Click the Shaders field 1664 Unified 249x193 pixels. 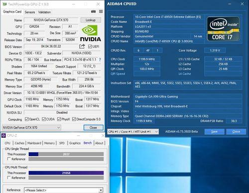[x=39, y=66]
